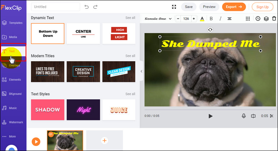Click the FlexClip logo

11,8
